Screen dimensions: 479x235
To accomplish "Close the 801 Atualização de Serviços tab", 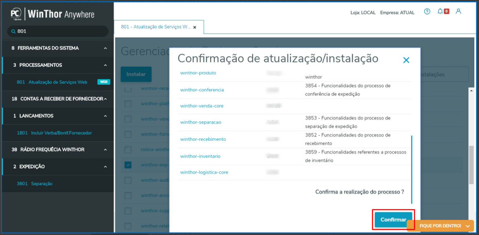I will 195,27.
